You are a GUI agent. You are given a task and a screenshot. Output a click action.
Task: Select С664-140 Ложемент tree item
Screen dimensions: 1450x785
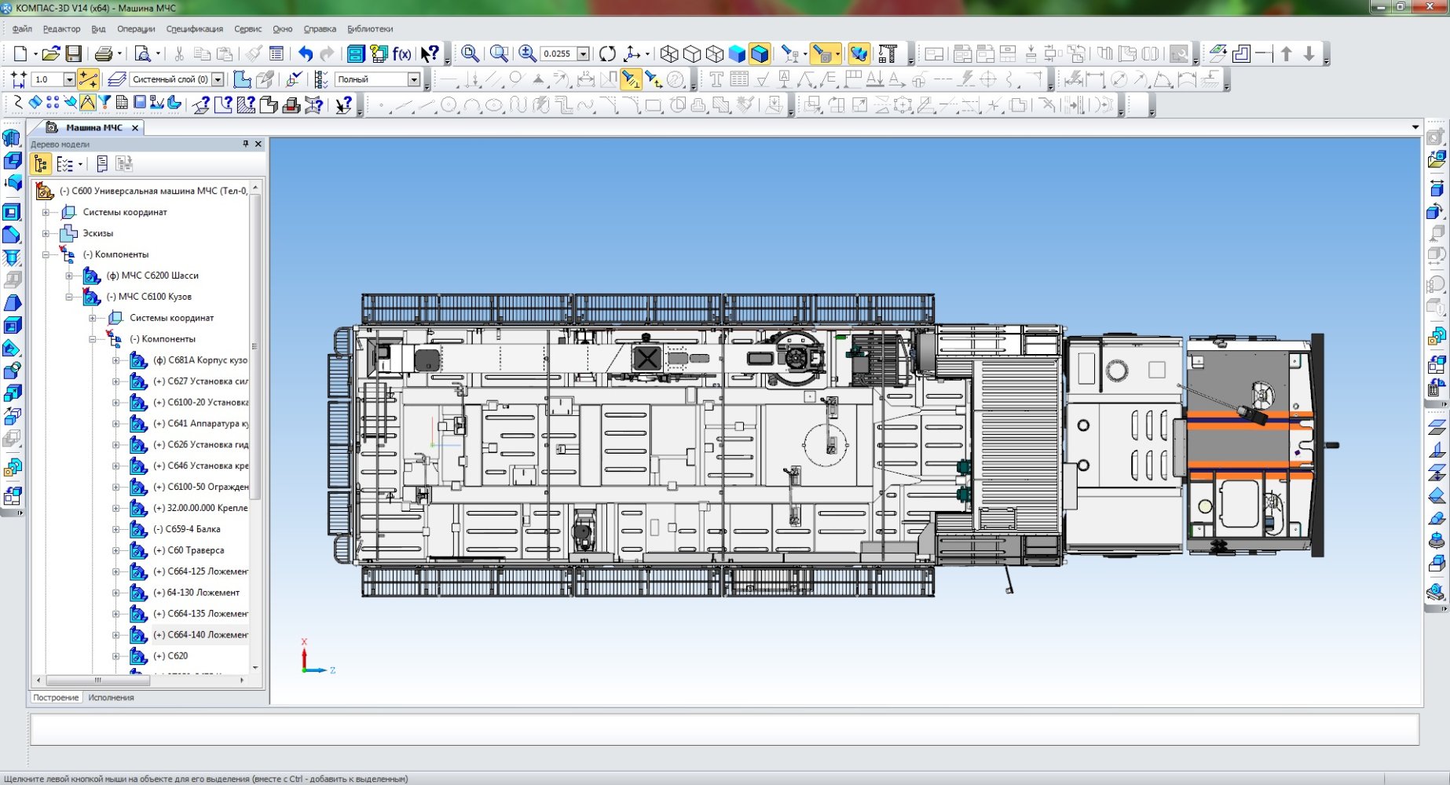click(200, 634)
